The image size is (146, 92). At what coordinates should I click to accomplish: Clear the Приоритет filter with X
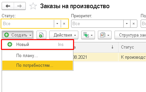click(134, 24)
